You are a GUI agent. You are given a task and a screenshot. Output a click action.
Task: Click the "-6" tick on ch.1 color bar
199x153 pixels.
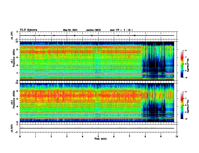click(x=185, y=50)
